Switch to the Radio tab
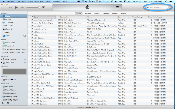Image resolution: width=175 pixels, height=109 pixels. (x=123, y=13)
